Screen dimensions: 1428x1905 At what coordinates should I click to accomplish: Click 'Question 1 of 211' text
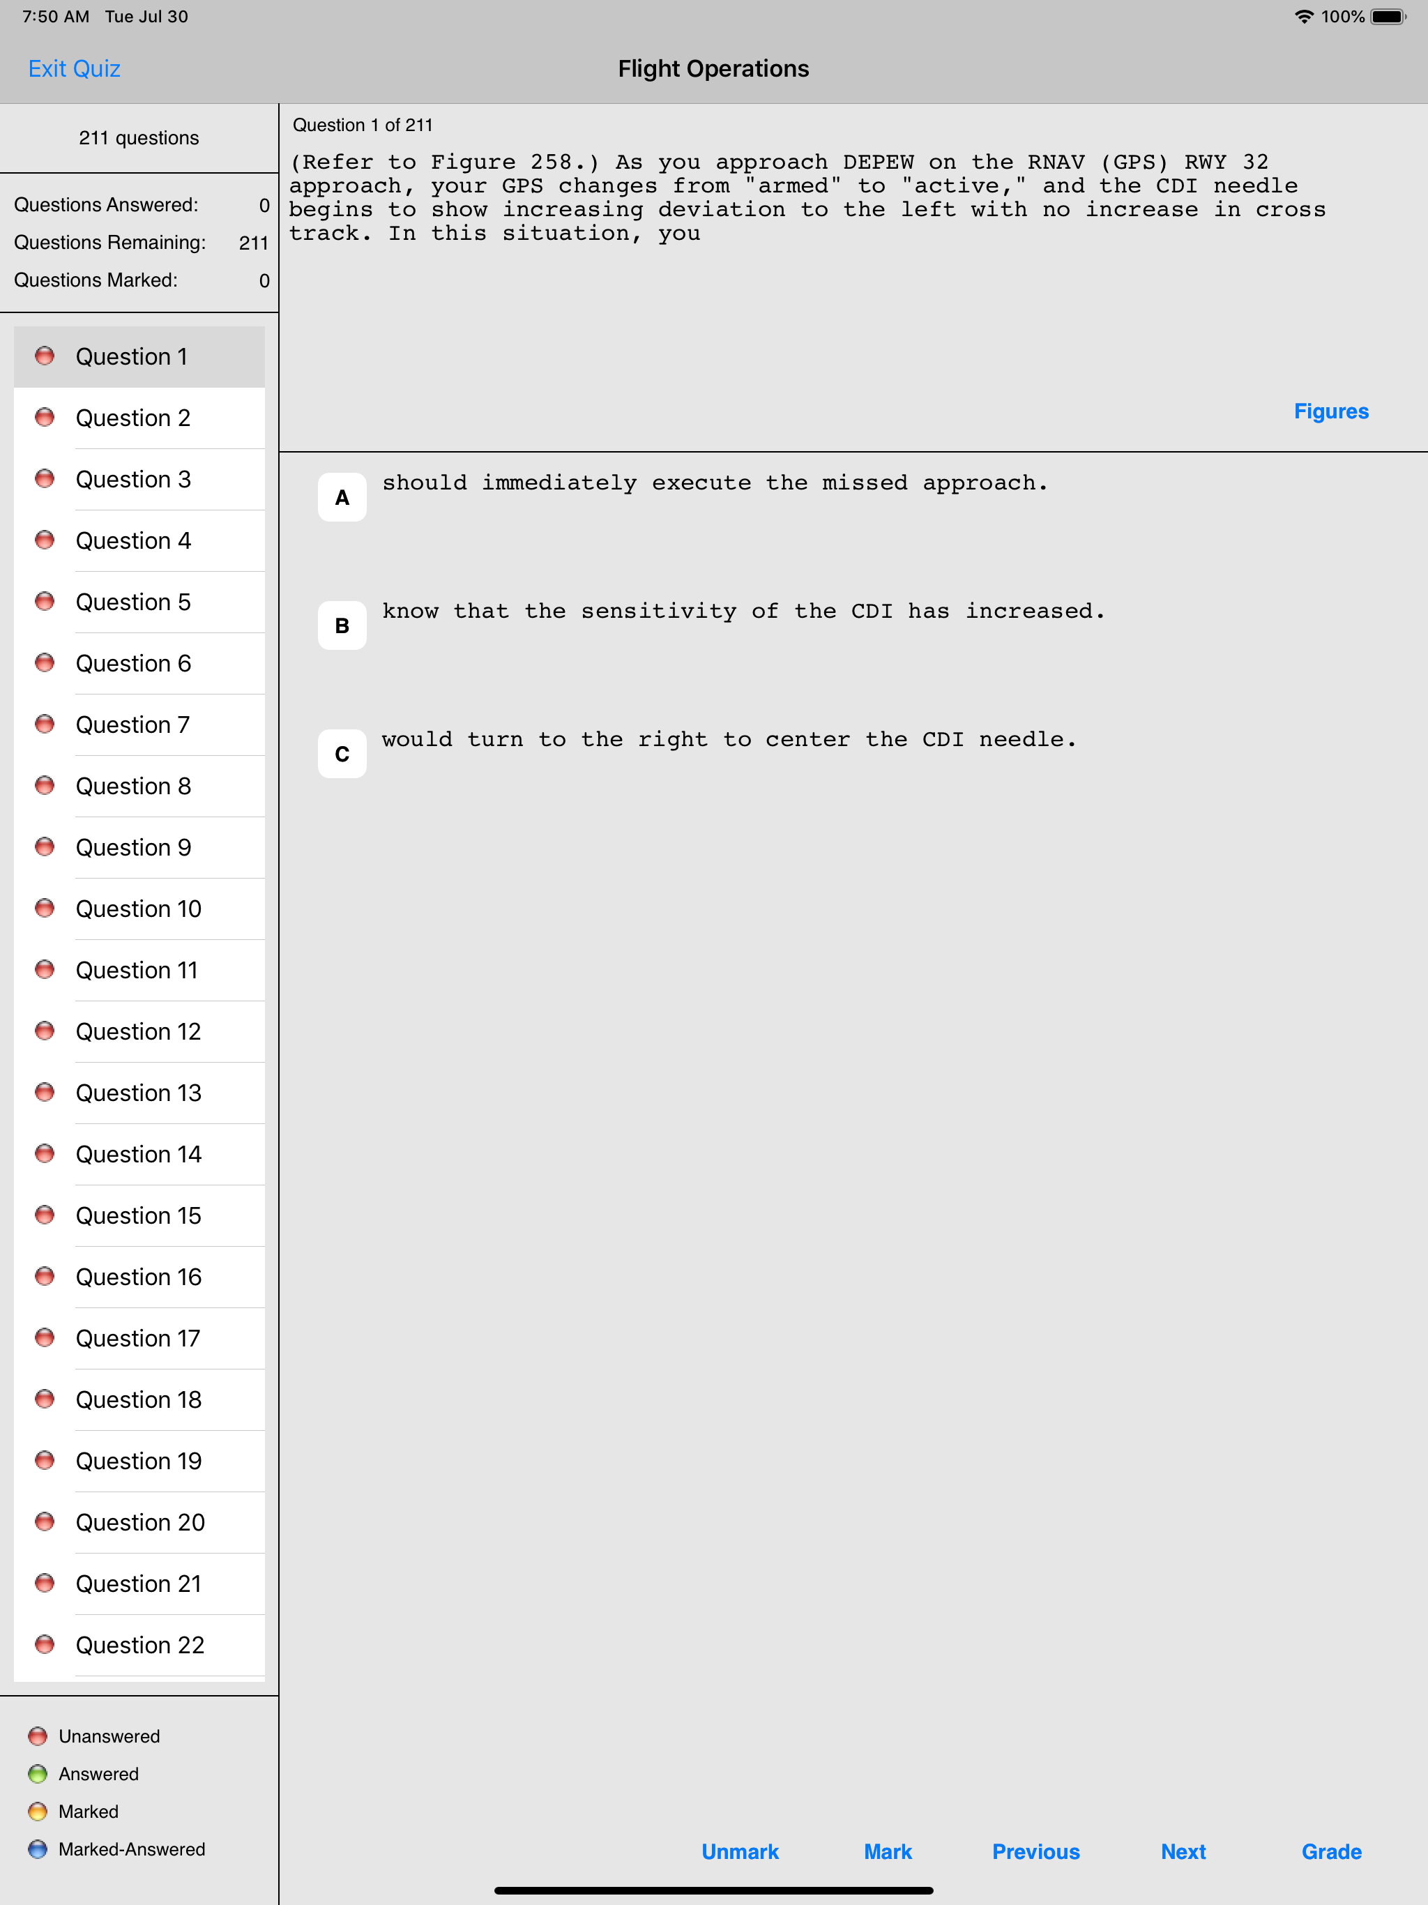coord(363,125)
